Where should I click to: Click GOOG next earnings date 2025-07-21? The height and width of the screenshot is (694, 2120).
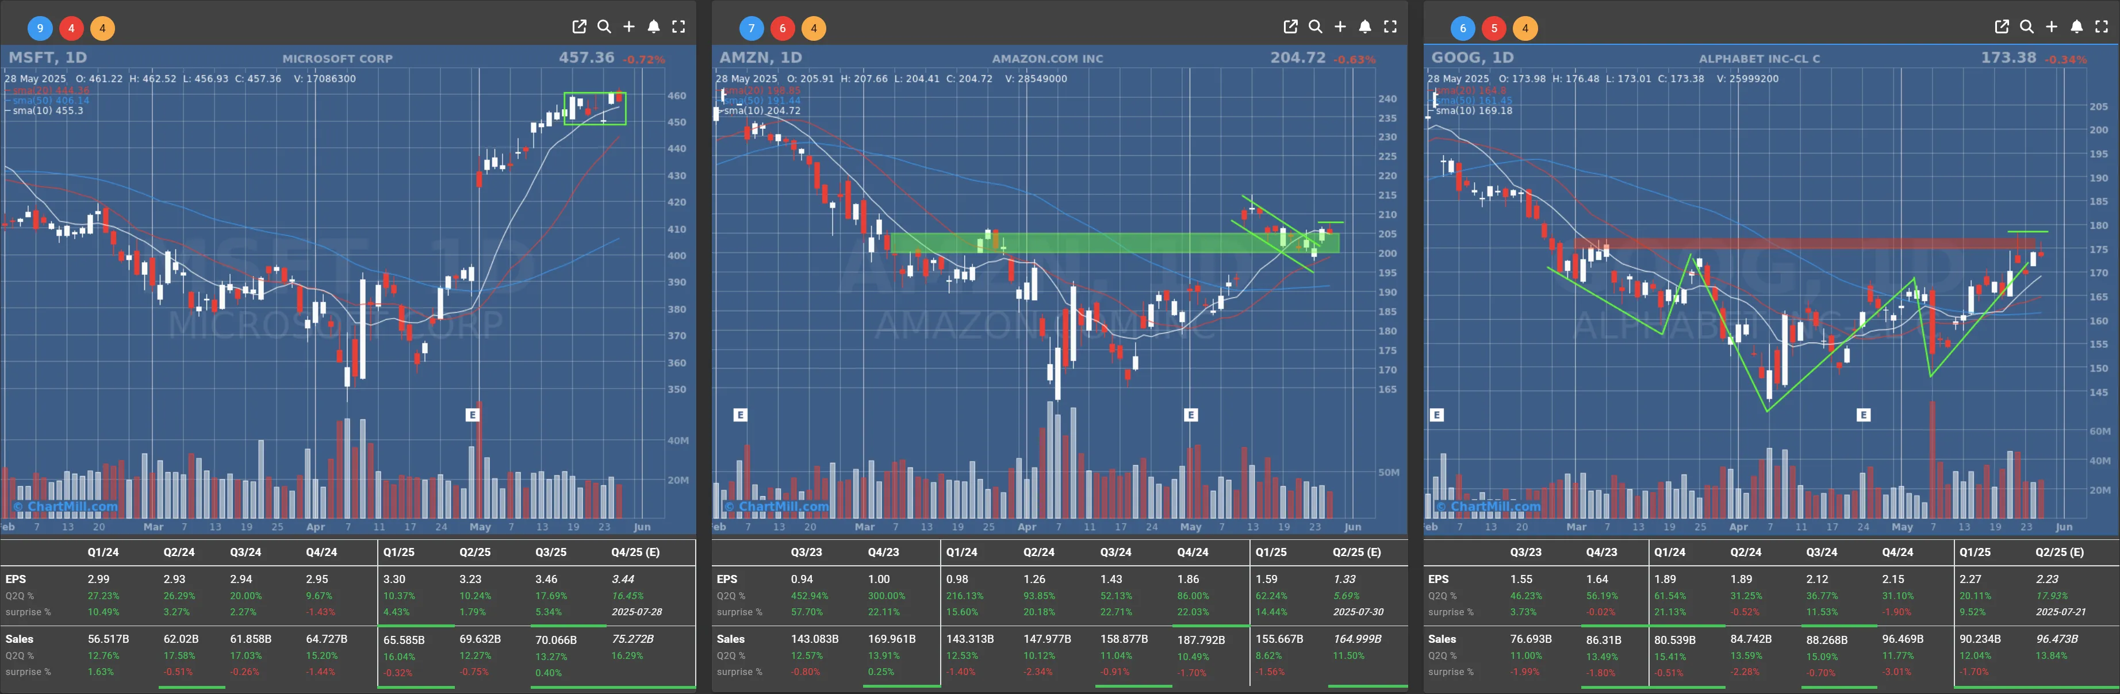[2061, 612]
